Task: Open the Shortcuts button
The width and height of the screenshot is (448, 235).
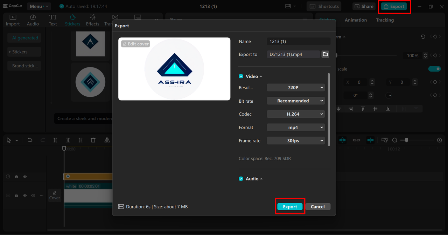Action: (324, 6)
